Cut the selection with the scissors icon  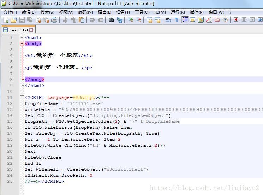coord(65,20)
